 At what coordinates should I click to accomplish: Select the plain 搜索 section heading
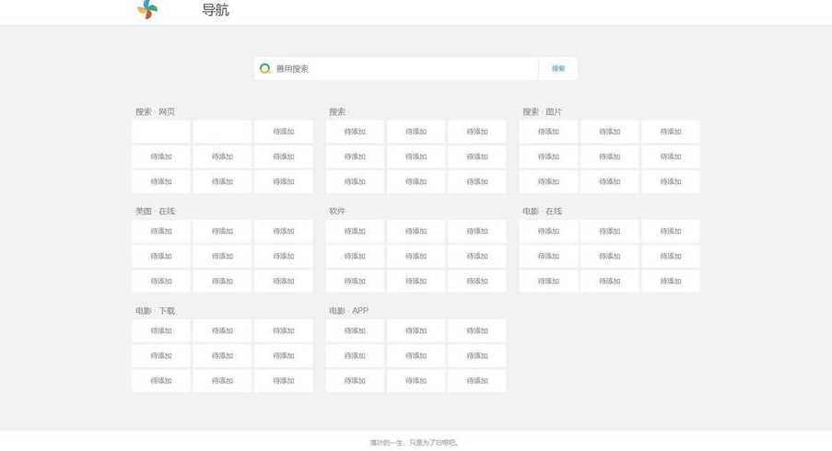[337, 111]
